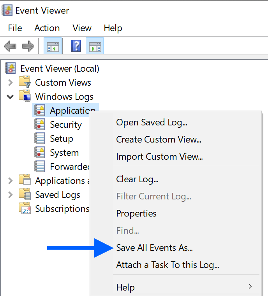
Task: Open the View menu
Action: click(x=82, y=28)
